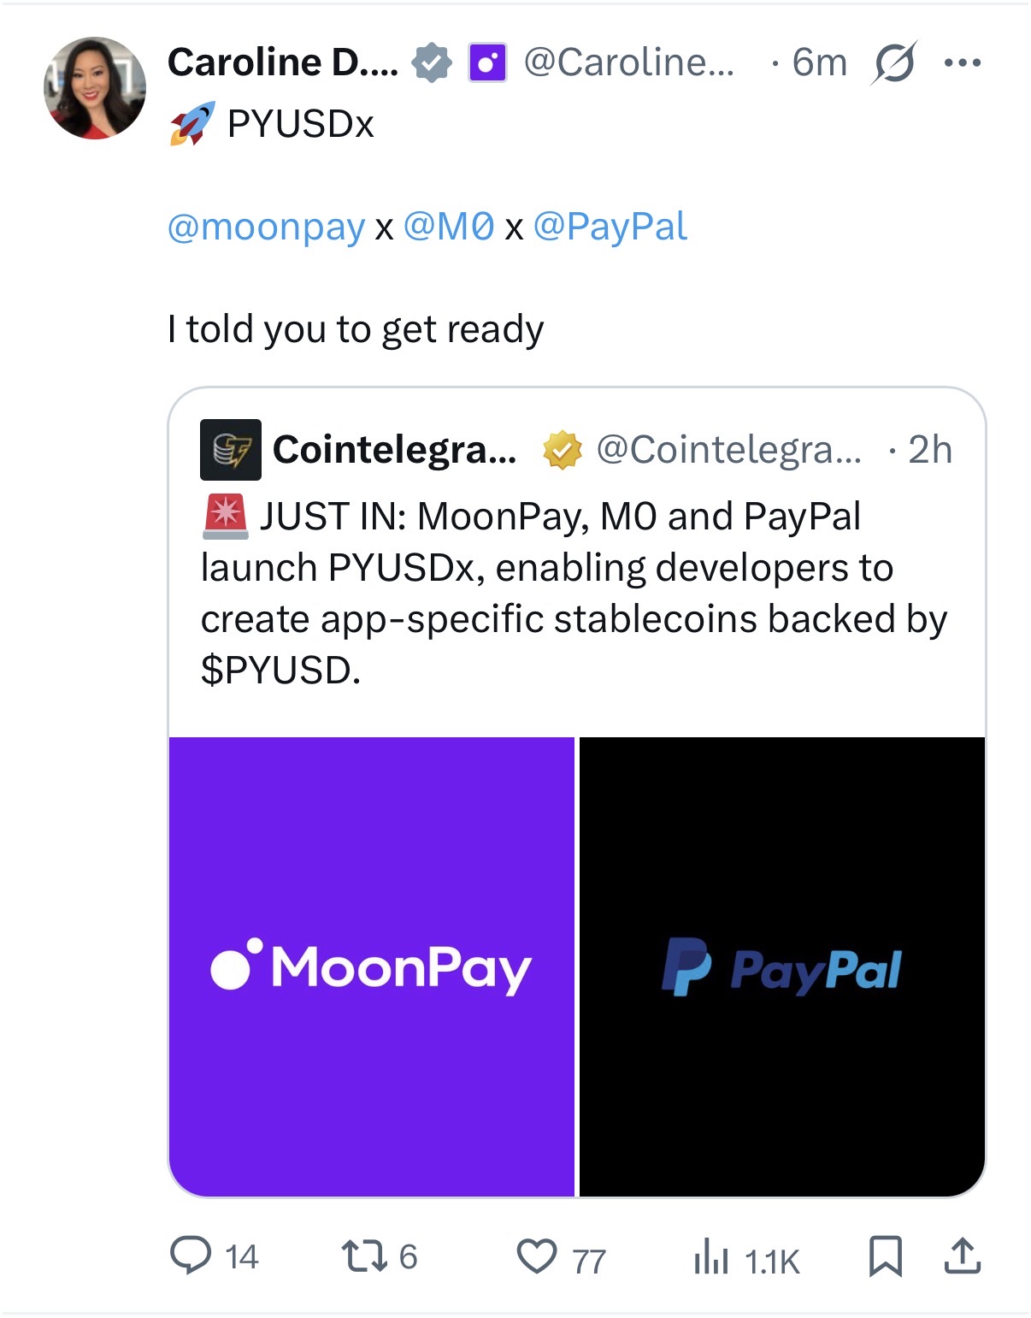Open Caroline's profile picture
The width and height of the screenshot is (1031, 1318).
[x=95, y=87]
